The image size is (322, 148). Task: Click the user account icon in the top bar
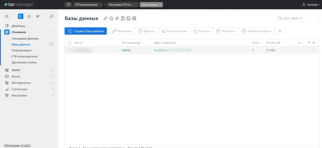pyautogui.click(x=304, y=4)
